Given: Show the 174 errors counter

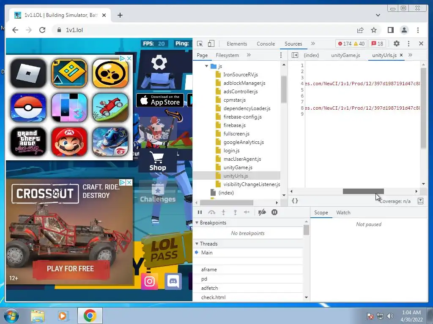Looking at the screenshot, I should [x=345, y=43].
